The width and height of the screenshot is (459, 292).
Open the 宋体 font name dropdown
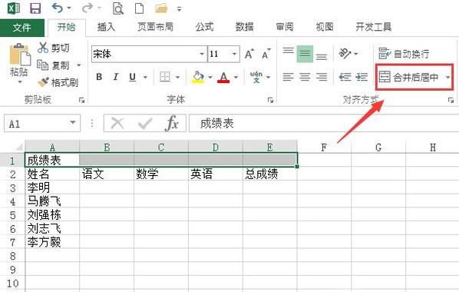(x=202, y=54)
